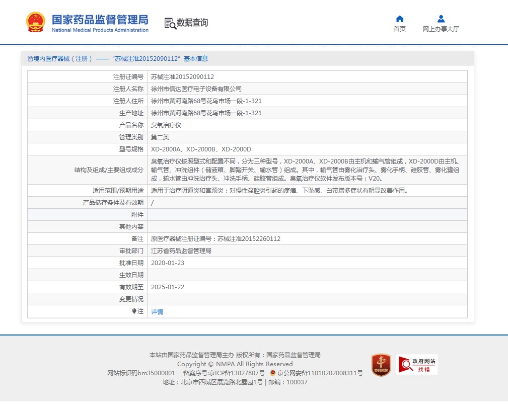Click the bulb icon beside 注
The height and width of the screenshot is (420, 508).
point(134,311)
